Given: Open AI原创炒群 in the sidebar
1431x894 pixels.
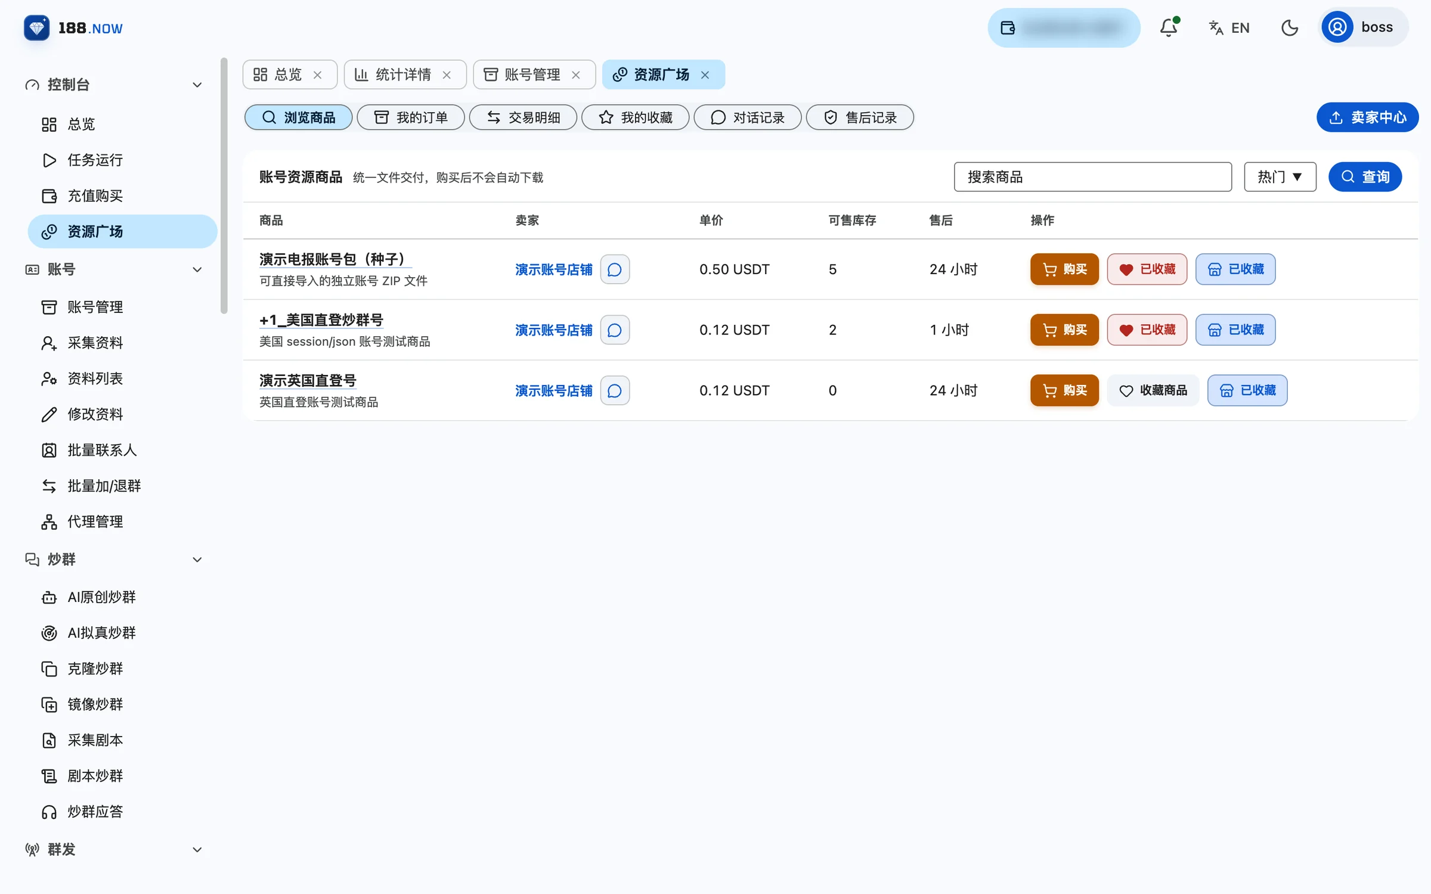Looking at the screenshot, I should tap(123, 597).
